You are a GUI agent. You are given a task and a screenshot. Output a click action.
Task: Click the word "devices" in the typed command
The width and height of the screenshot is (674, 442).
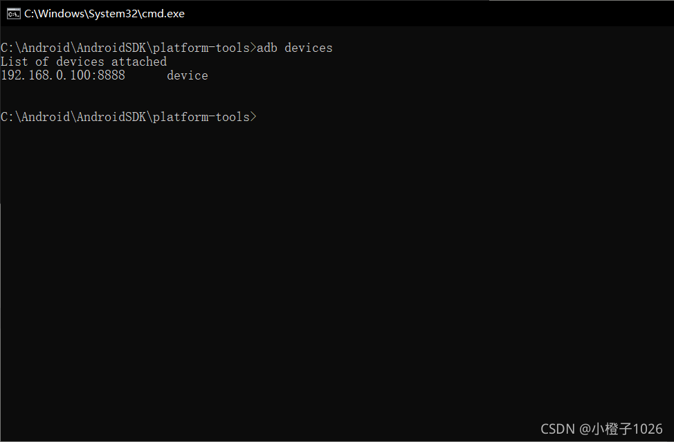click(x=309, y=48)
